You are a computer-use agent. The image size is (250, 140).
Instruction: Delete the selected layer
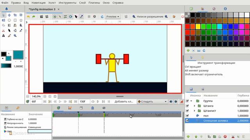pos(225,136)
